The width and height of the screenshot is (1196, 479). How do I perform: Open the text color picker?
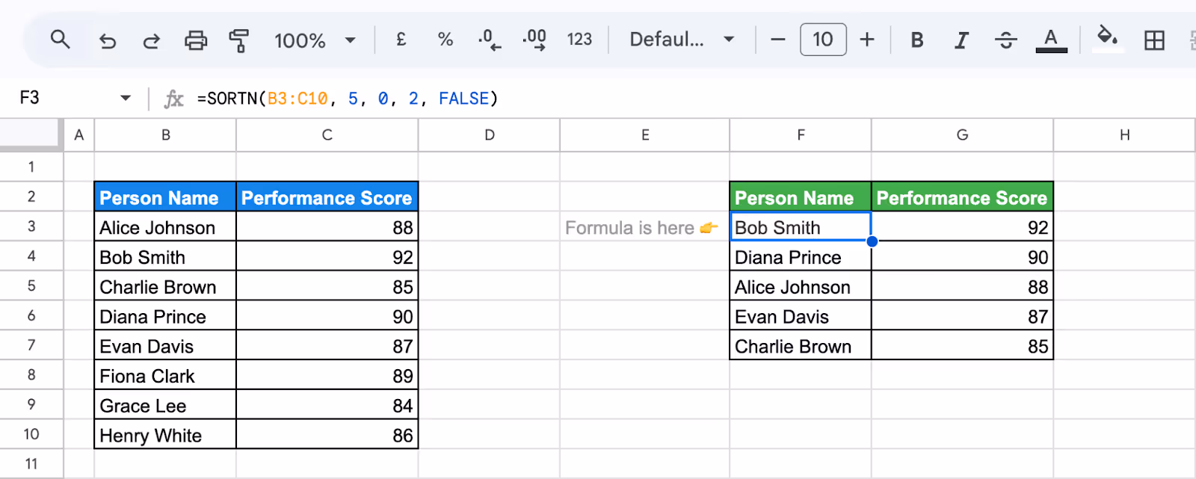[1051, 40]
